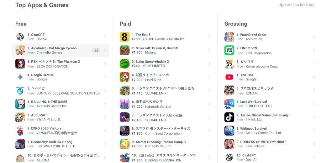321x163 pixels.
Task: Open Fate/Grand Order app icon
Action: tap(229, 37)
